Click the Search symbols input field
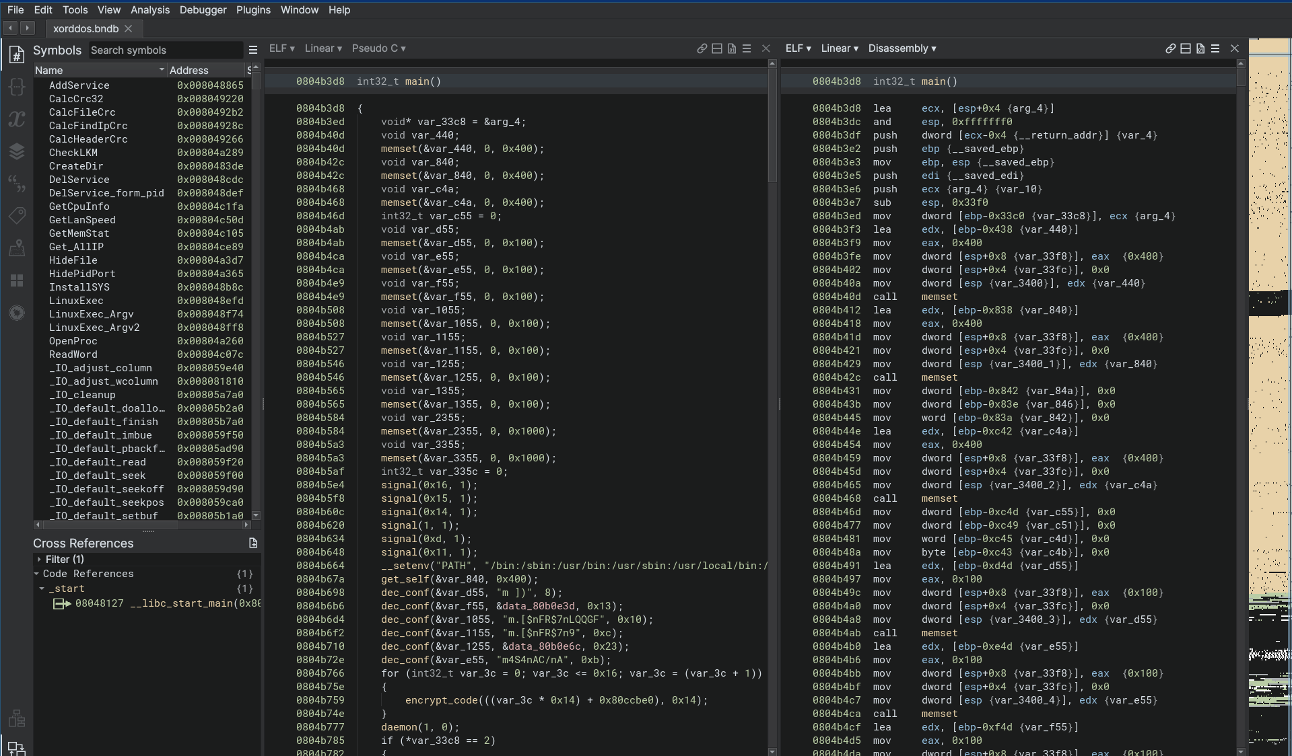This screenshot has width=1292, height=756. [x=164, y=50]
